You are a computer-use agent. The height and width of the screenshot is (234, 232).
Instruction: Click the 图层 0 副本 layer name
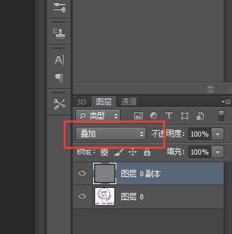point(141,174)
